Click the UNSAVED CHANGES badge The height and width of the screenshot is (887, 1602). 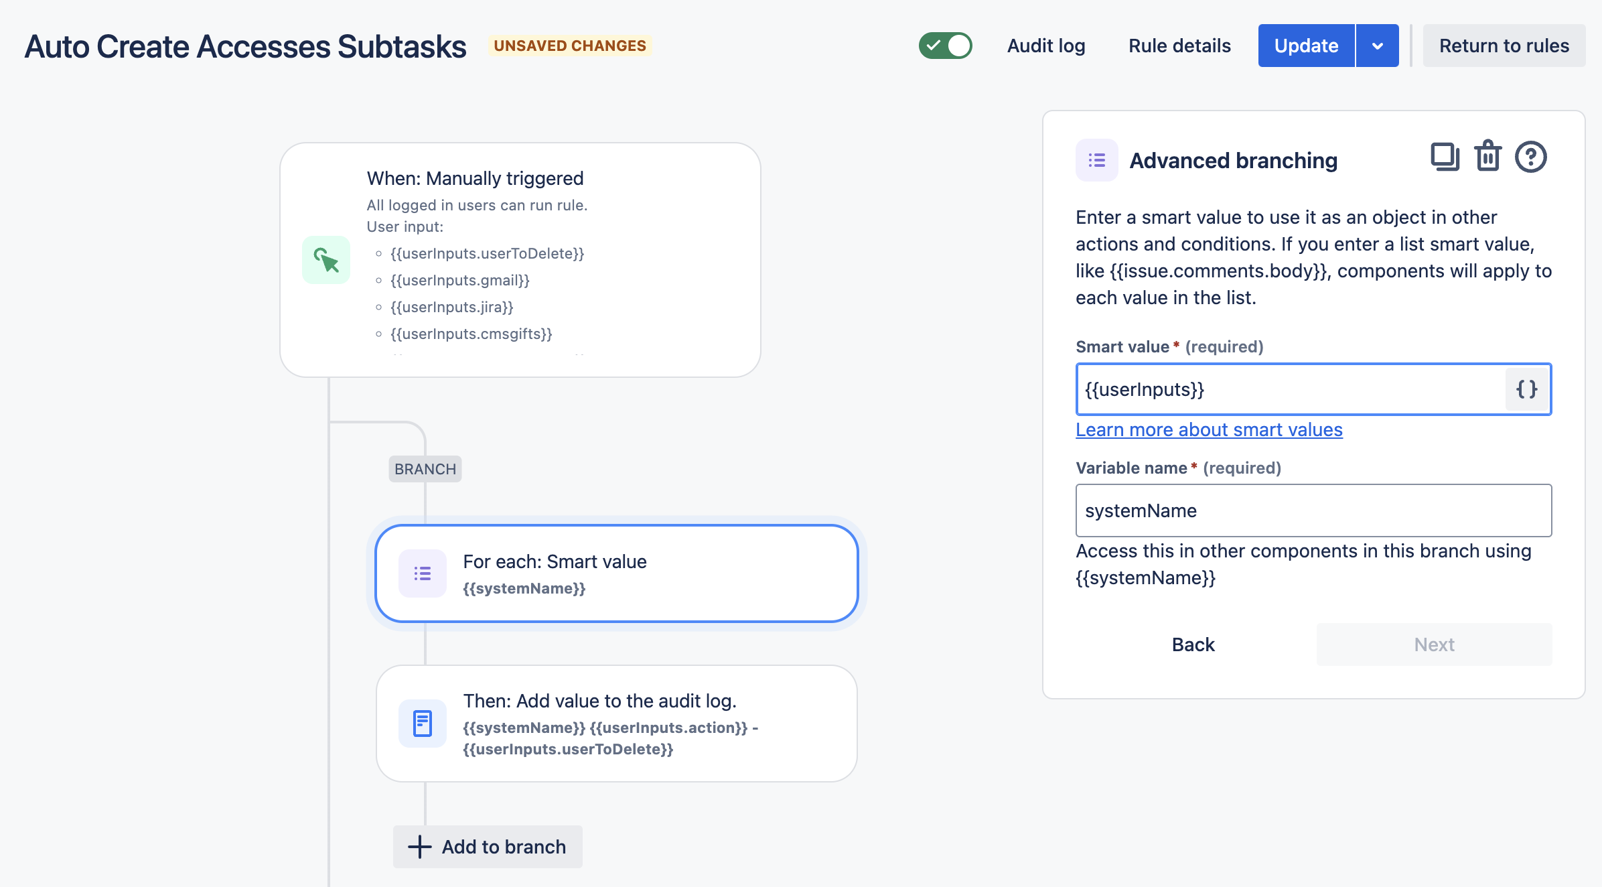click(570, 46)
